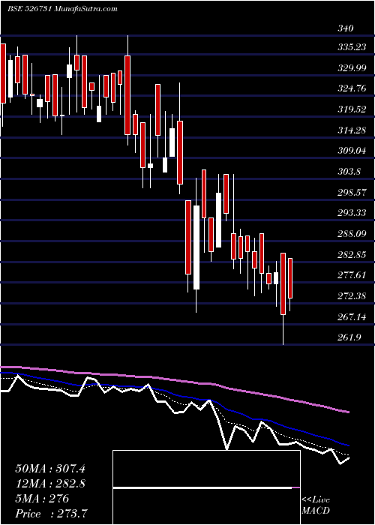The height and width of the screenshot is (525, 375).
Task: Click the '5MA : 276' readout
Action: [x=42, y=499]
